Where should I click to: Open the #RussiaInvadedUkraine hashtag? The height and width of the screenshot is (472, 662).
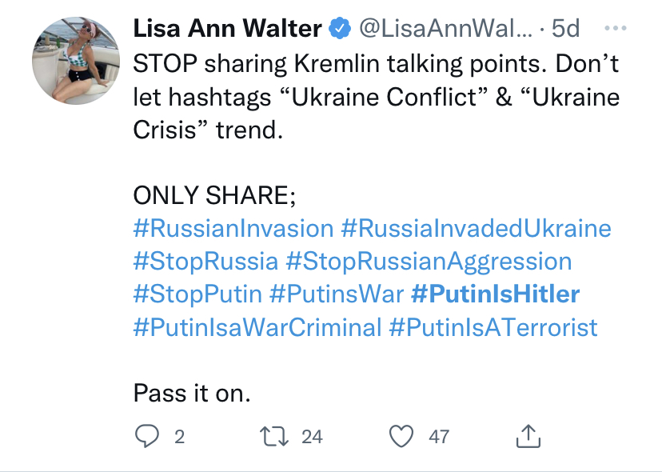[476, 229]
